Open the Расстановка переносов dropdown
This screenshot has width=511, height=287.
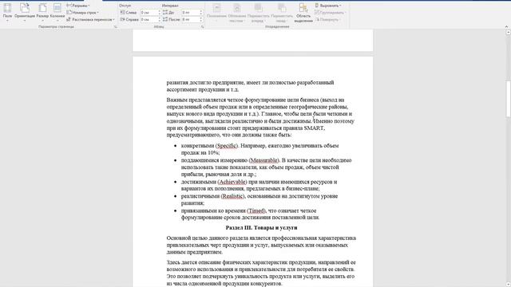(90, 19)
